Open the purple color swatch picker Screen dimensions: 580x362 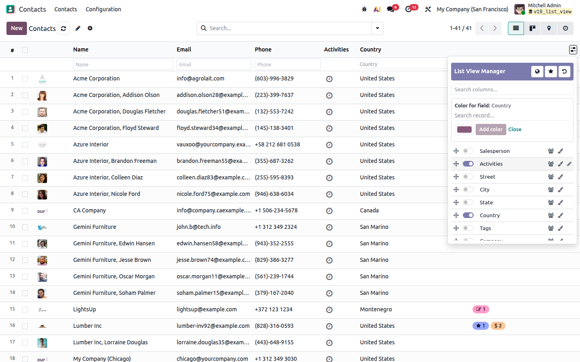(464, 129)
